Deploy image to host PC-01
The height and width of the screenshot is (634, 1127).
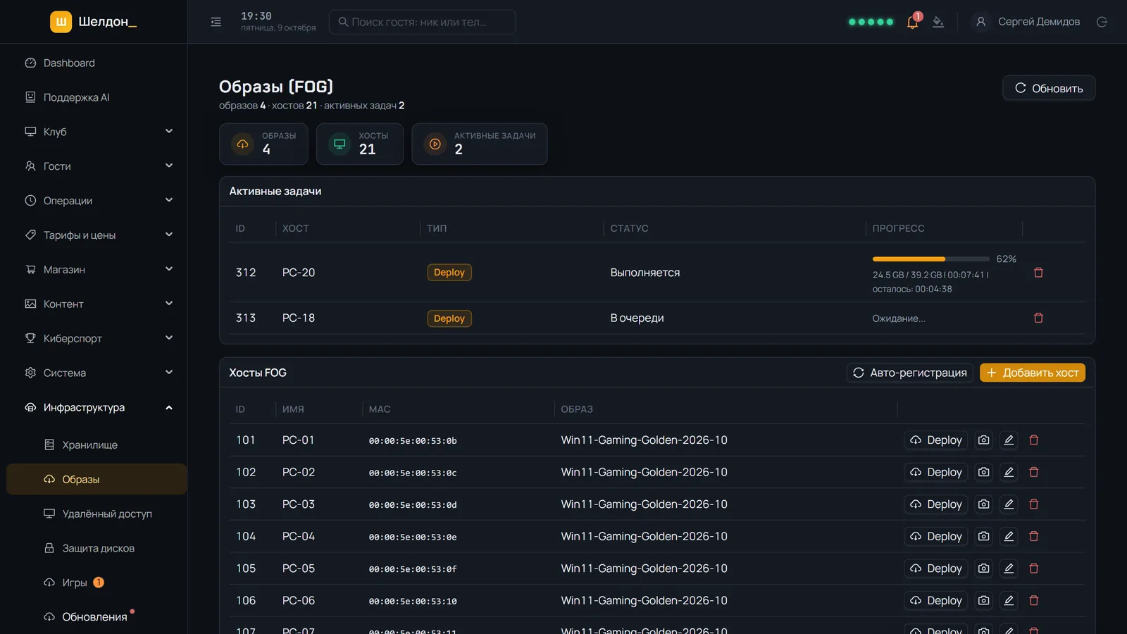[935, 440]
